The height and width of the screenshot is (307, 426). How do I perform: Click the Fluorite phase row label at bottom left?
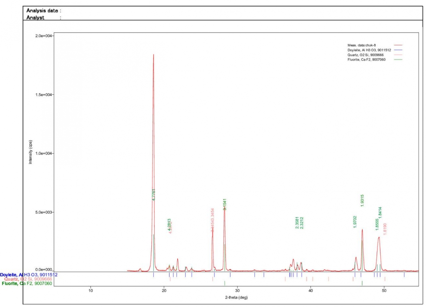click(27, 283)
